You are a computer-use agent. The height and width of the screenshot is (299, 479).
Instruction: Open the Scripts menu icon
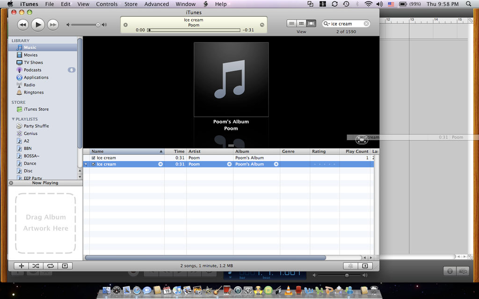[206, 4]
